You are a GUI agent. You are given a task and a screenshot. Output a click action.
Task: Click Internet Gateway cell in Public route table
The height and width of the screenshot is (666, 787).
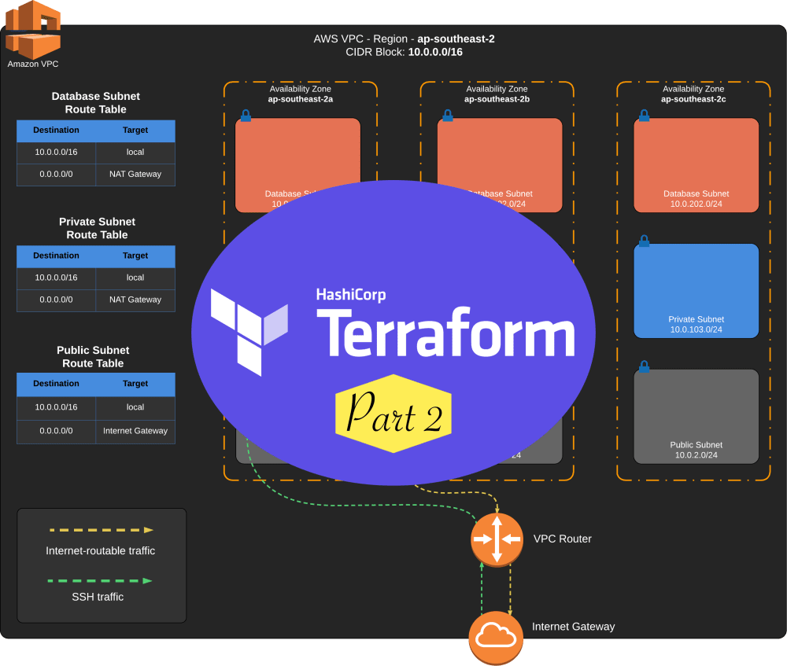coord(135,431)
